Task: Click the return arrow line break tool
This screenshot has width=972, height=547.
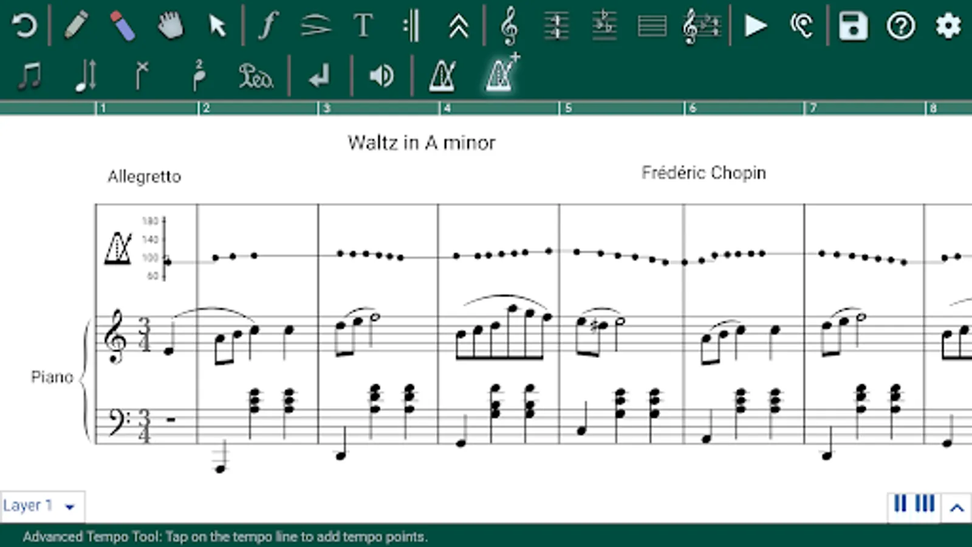Action: tap(319, 76)
